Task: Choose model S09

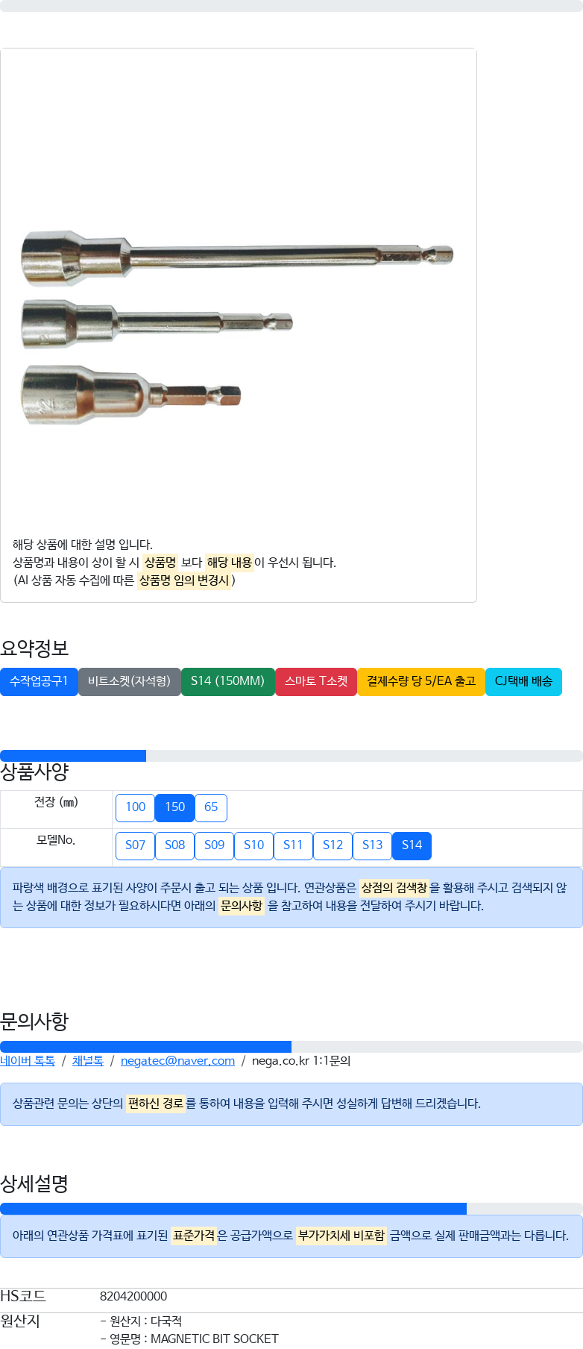Action: pos(214,845)
